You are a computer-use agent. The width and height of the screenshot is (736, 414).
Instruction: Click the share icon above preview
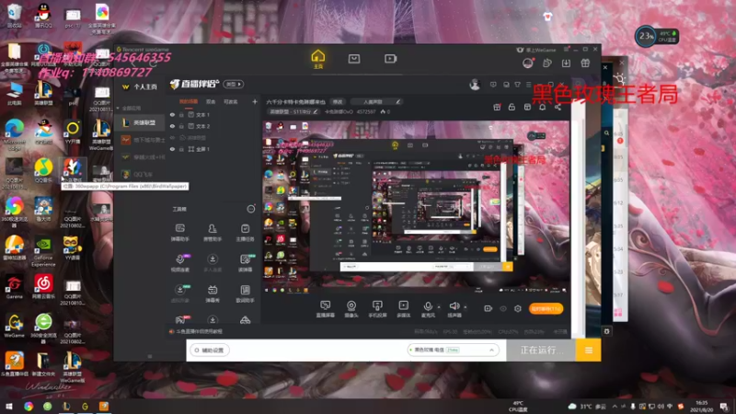(x=558, y=108)
